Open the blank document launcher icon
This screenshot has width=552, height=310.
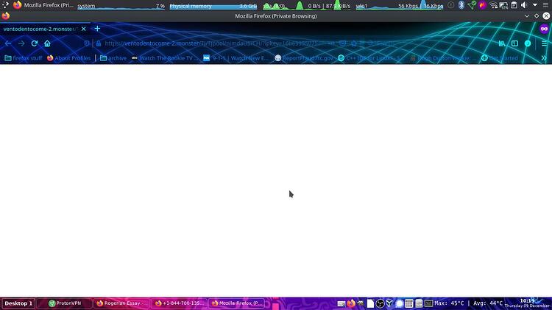point(370,303)
